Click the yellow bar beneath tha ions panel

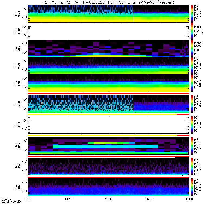[102, 114]
